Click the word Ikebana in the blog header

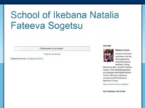[x=70, y=15]
